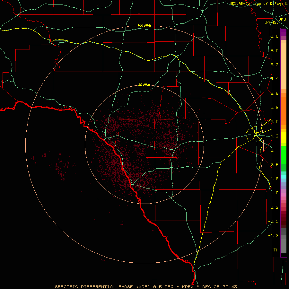This screenshot has width=289, height=289.
Task: Select the 9.8 scale value
Action: pyautogui.click(x=275, y=36)
